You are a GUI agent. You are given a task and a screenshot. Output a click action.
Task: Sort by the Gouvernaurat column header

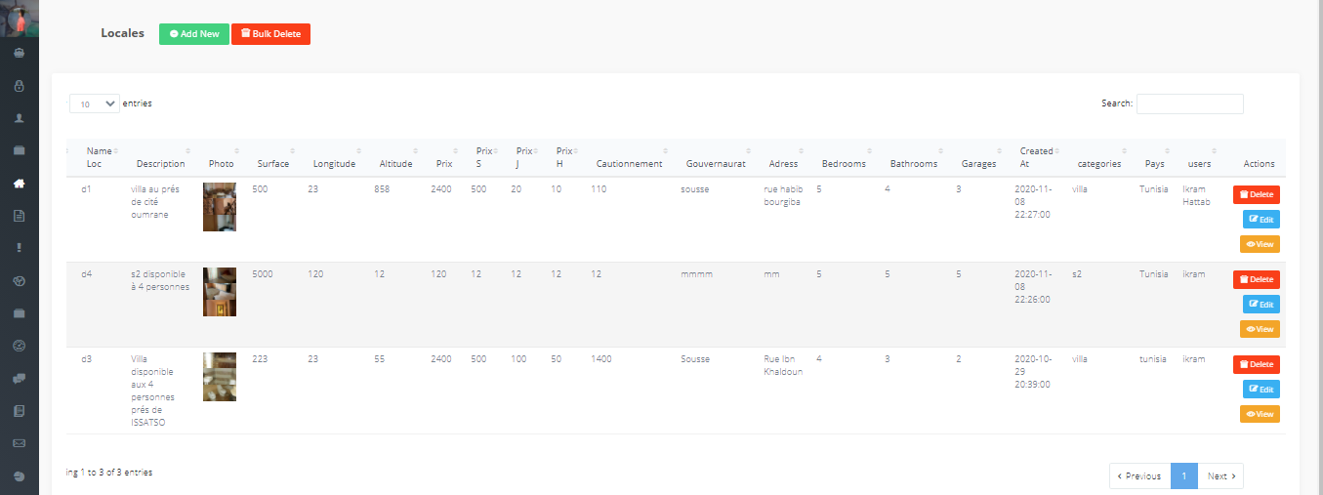(716, 163)
